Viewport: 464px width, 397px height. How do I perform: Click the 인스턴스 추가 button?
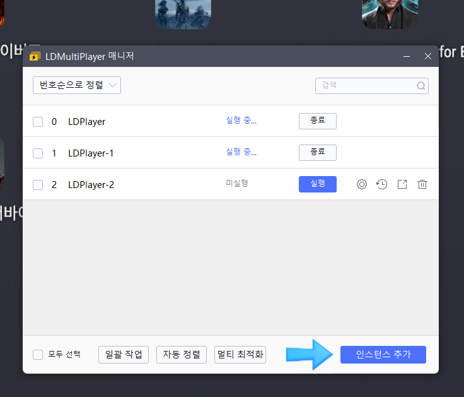[x=383, y=354]
